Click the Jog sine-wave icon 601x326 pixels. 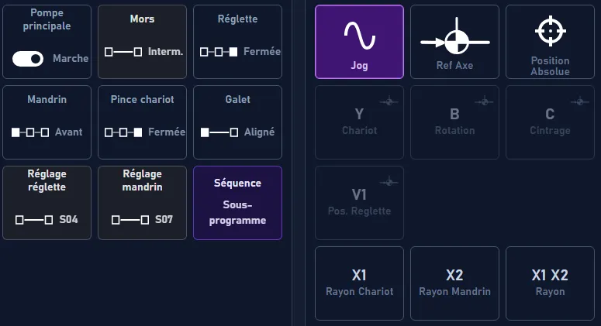pyautogui.click(x=359, y=36)
